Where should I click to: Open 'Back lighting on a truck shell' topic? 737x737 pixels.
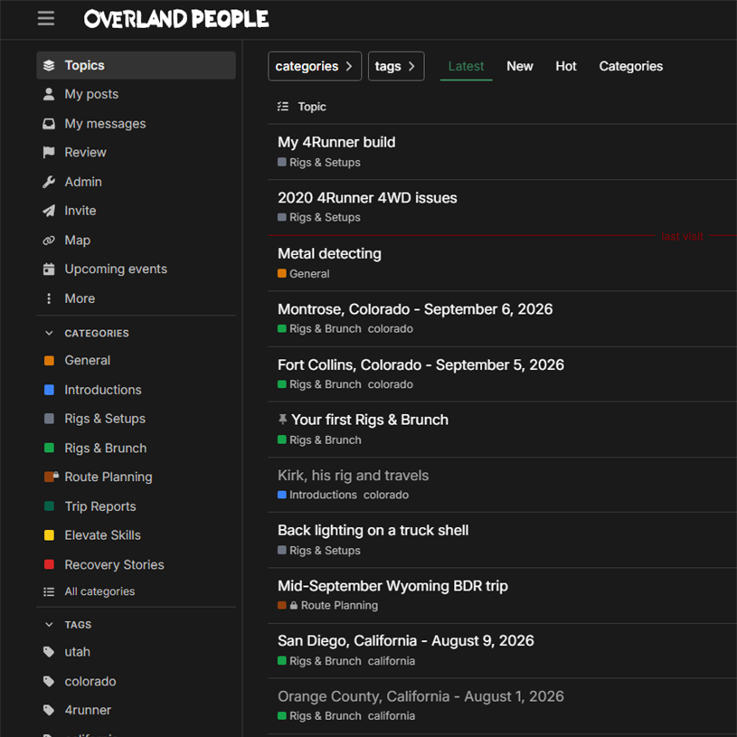click(x=373, y=531)
